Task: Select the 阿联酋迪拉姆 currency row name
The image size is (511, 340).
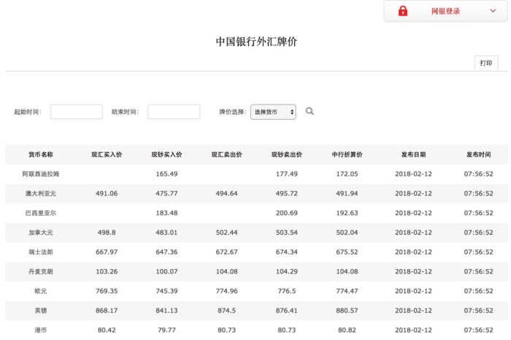Action: [x=41, y=174]
